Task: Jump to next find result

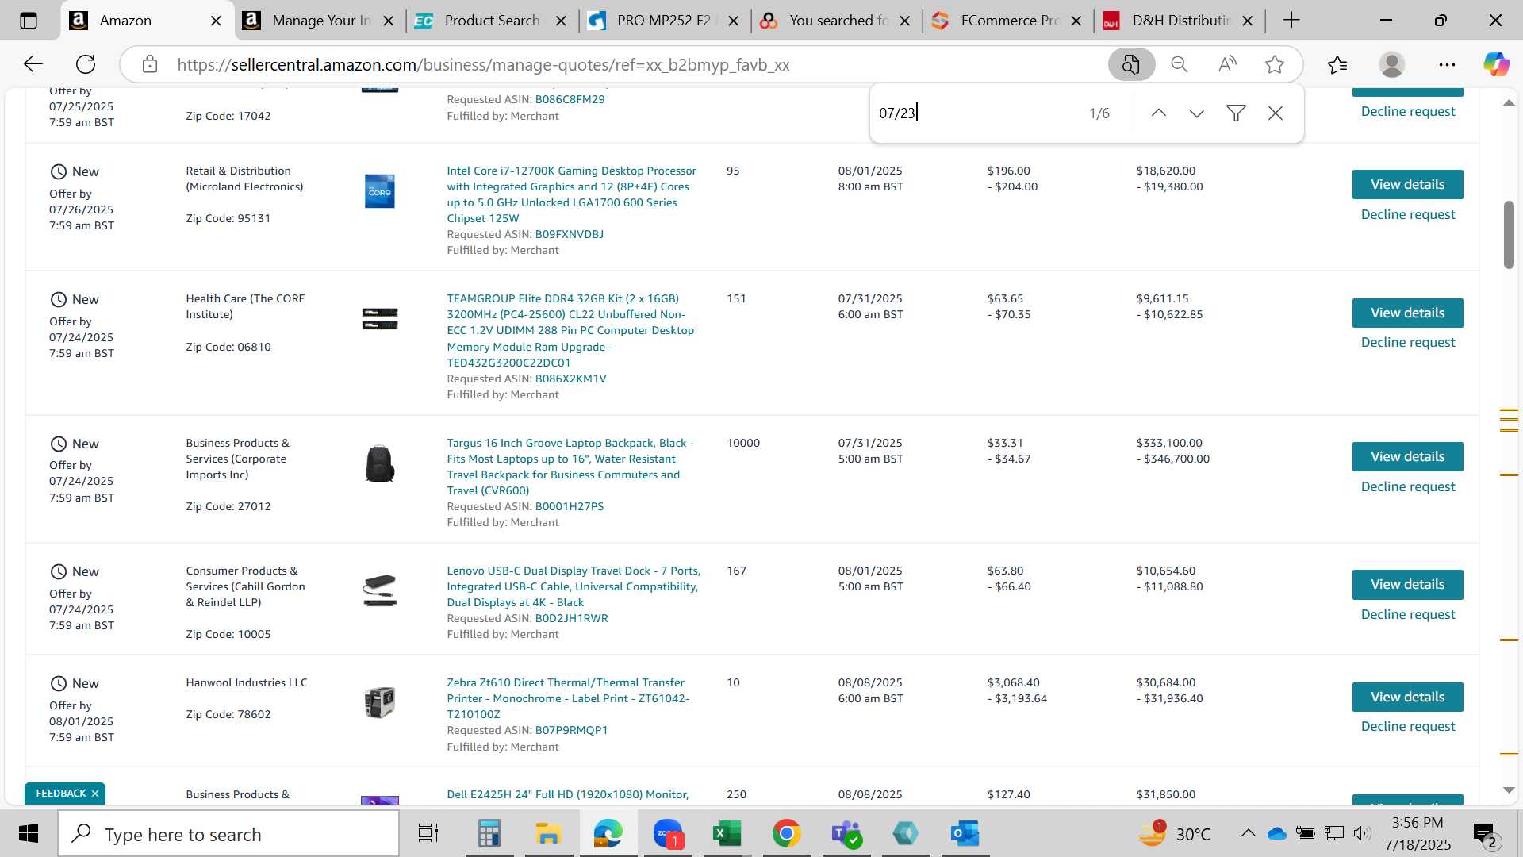Action: click(1197, 113)
